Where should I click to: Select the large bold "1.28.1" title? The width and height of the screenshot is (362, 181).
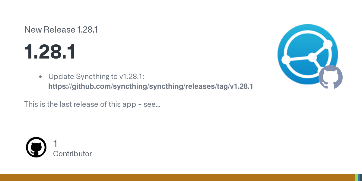point(50,52)
